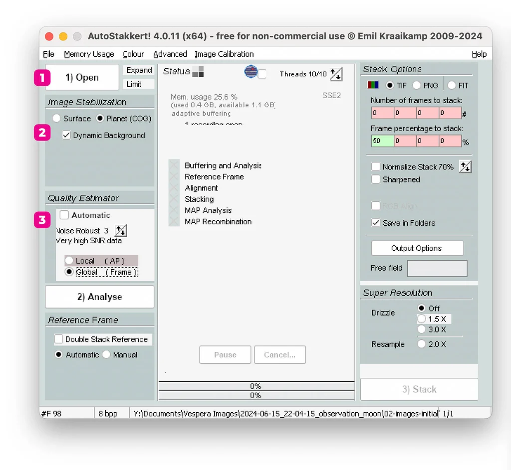Uncheck Save in Folders

click(376, 223)
